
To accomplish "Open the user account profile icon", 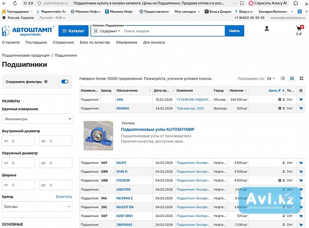I will 267,29.
